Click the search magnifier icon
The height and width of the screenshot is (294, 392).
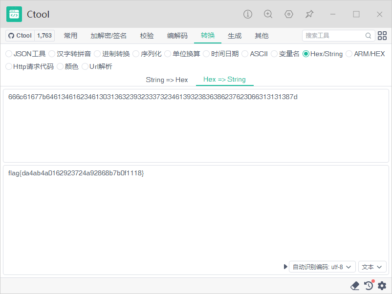369,36
